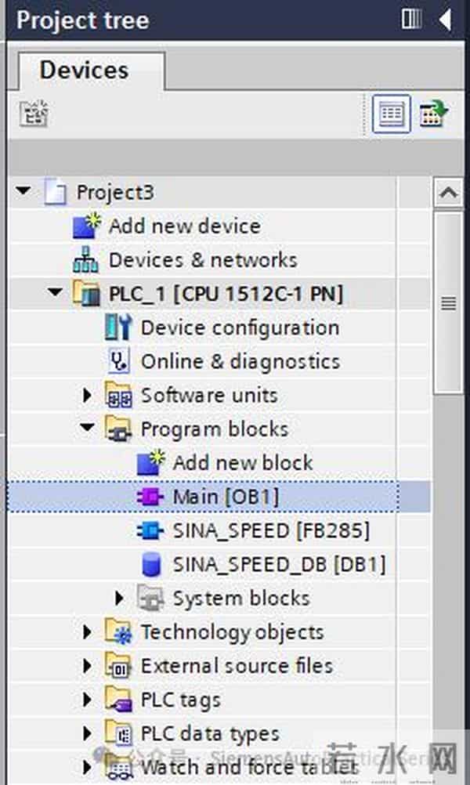Collapse the Project tree panel arrow

[446, 20]
